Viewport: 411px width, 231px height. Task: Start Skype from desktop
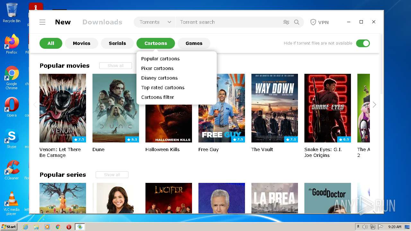point(12,139)
